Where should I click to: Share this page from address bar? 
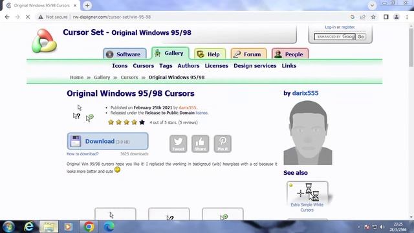coord(363,17)
